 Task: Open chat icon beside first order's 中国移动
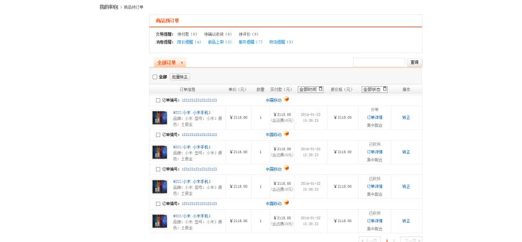[286, 99]
